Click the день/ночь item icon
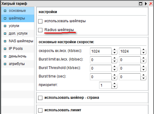 click(5, 57)
